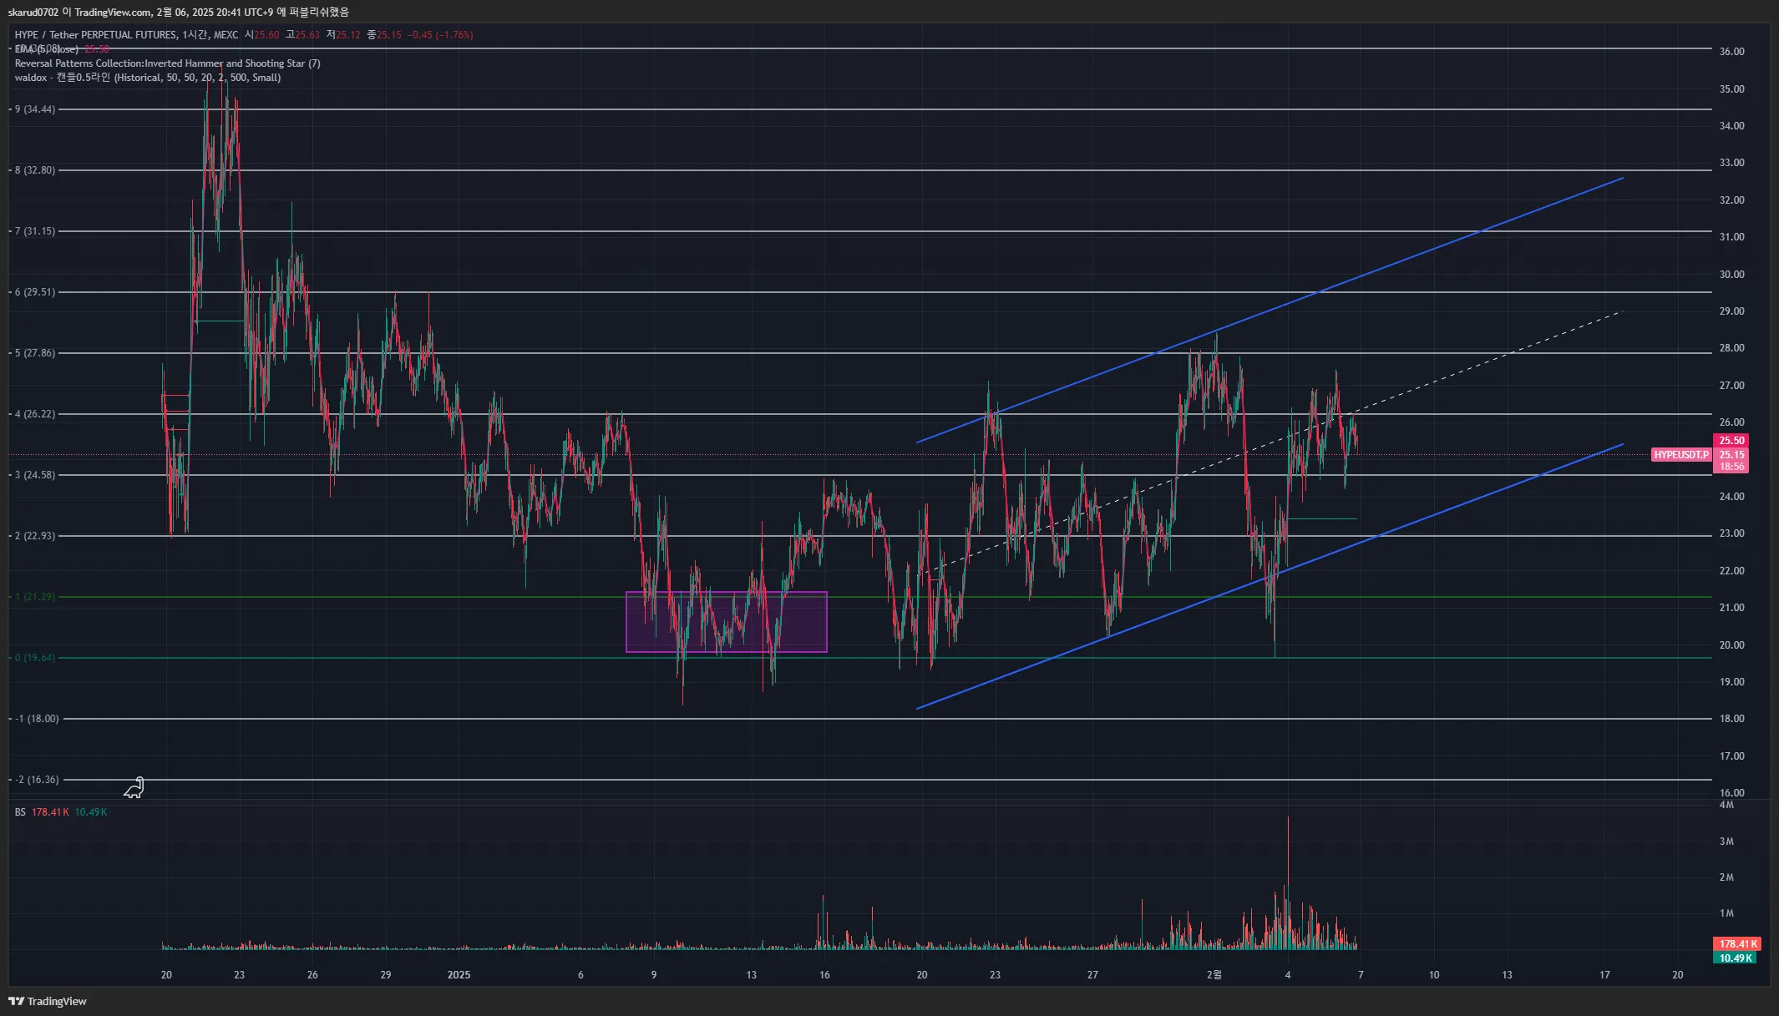Click the 10.49K tag on volume axis
The image size is (1779, 1016).
(1735, 958)
